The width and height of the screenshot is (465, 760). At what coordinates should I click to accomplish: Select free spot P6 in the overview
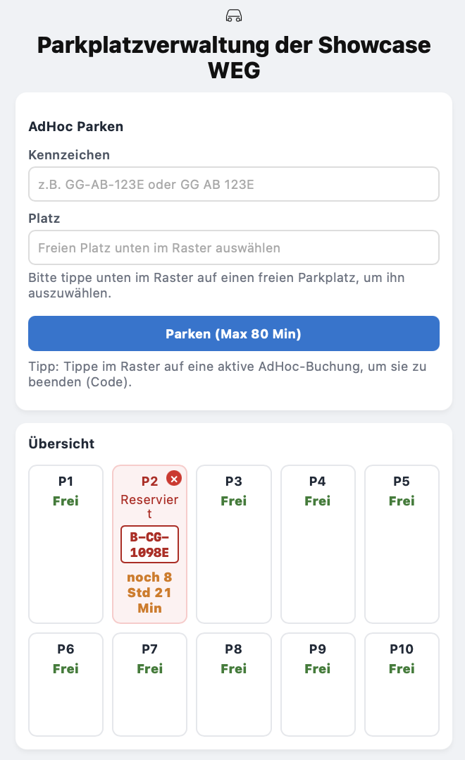tap(66, 684)
